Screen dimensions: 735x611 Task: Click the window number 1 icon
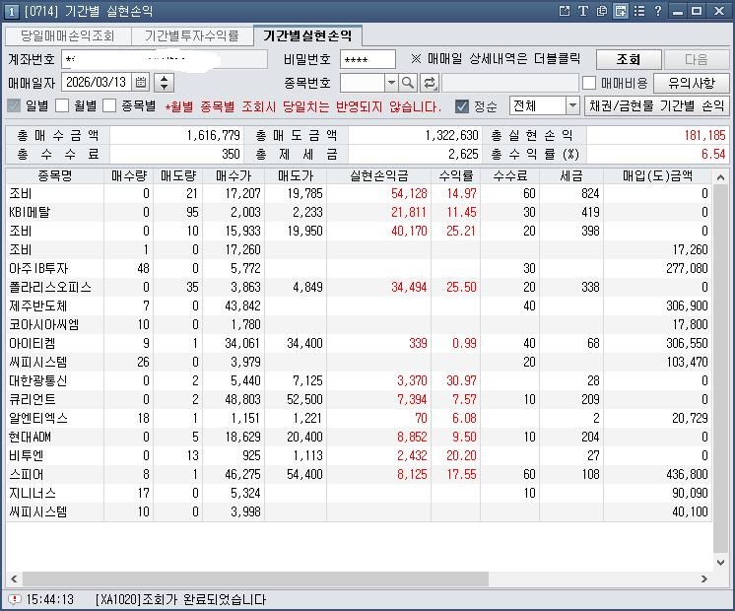pos(12,11)
